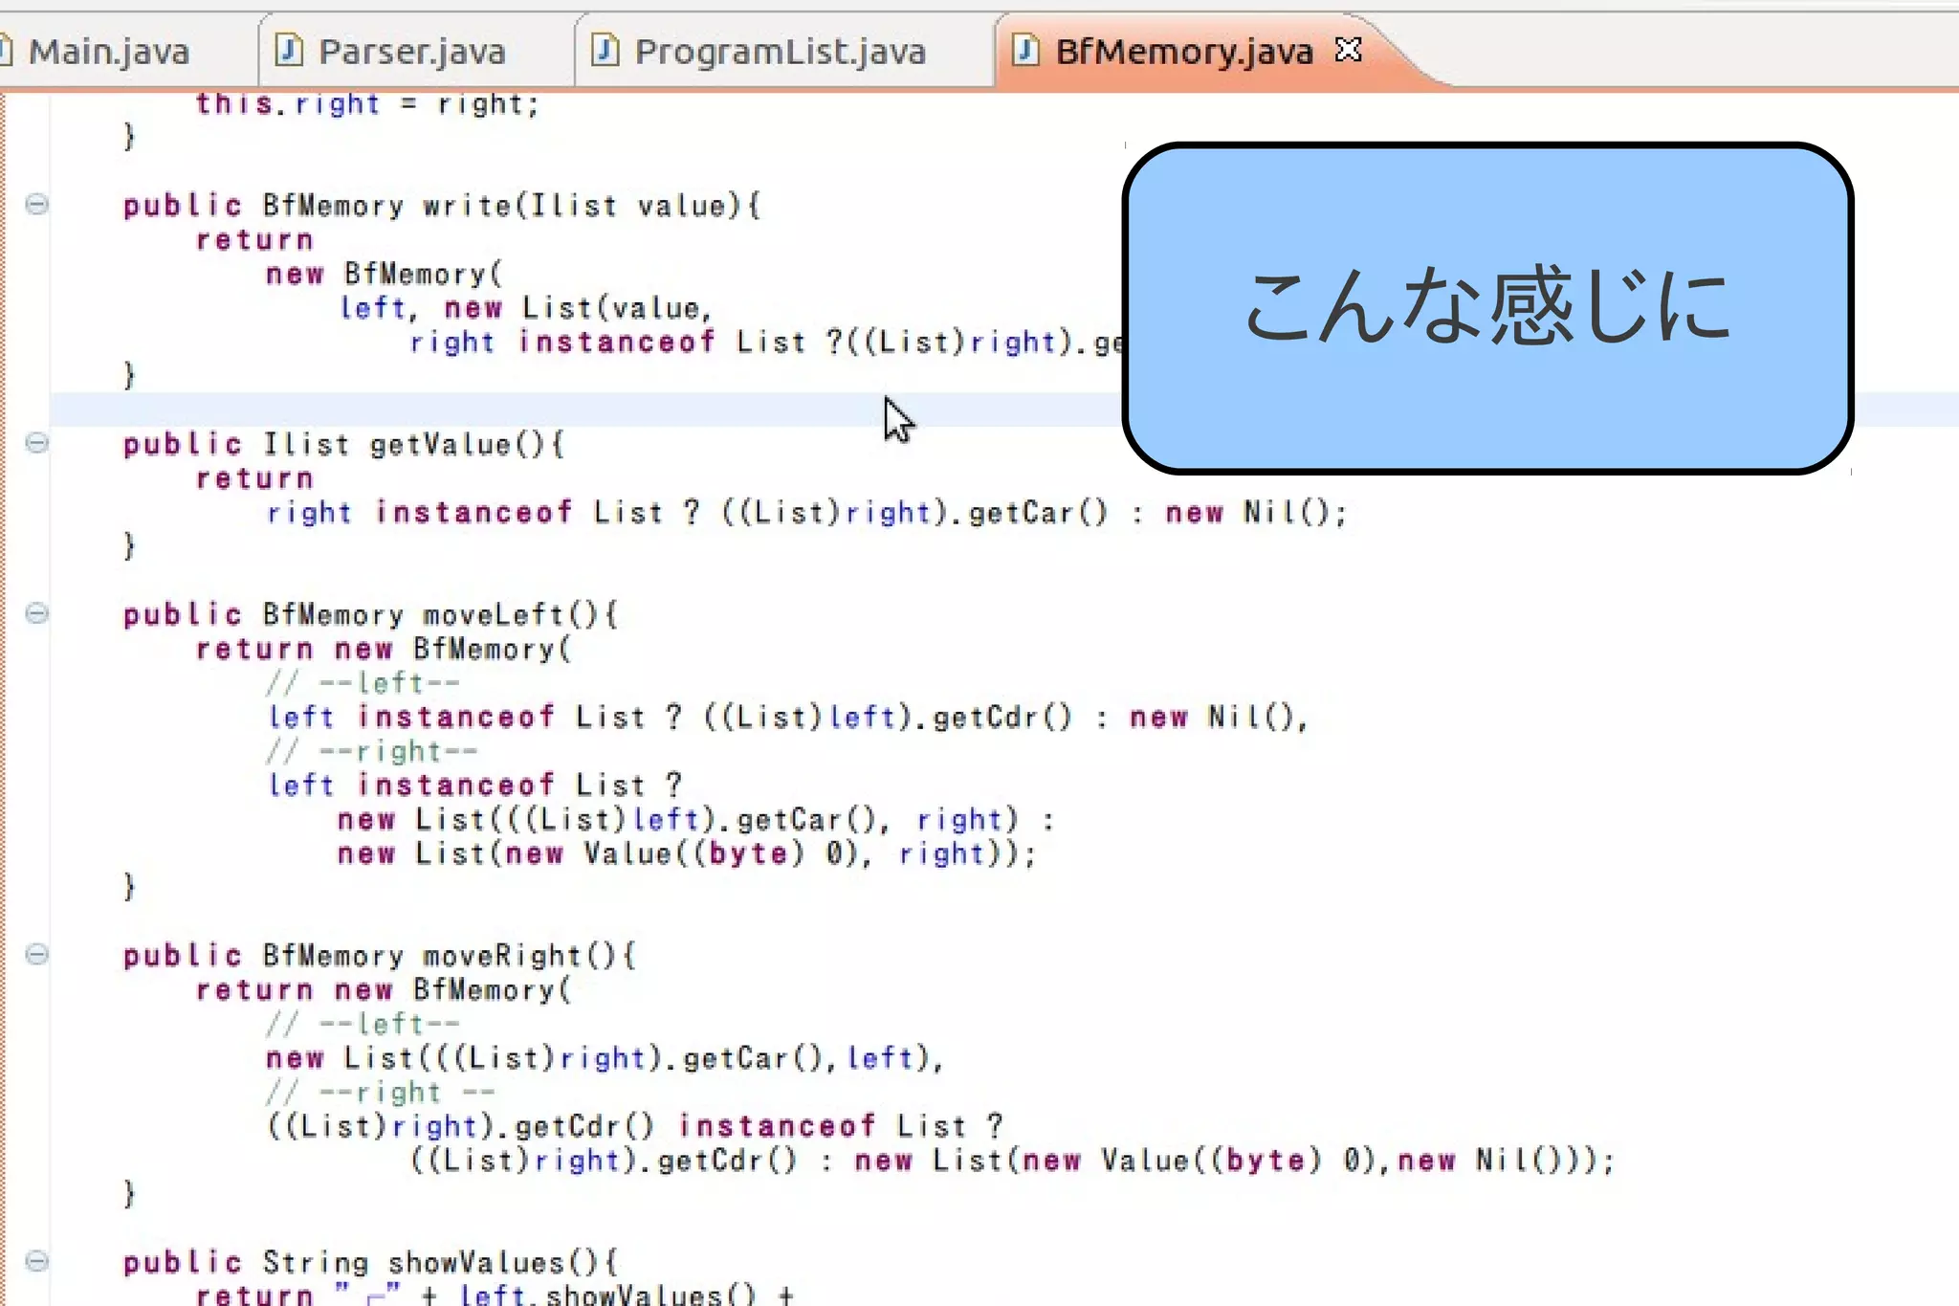Collapse the write method fold marker
The height and width of the screenshot is (1306, 1959).
click(x=36, y=204)
